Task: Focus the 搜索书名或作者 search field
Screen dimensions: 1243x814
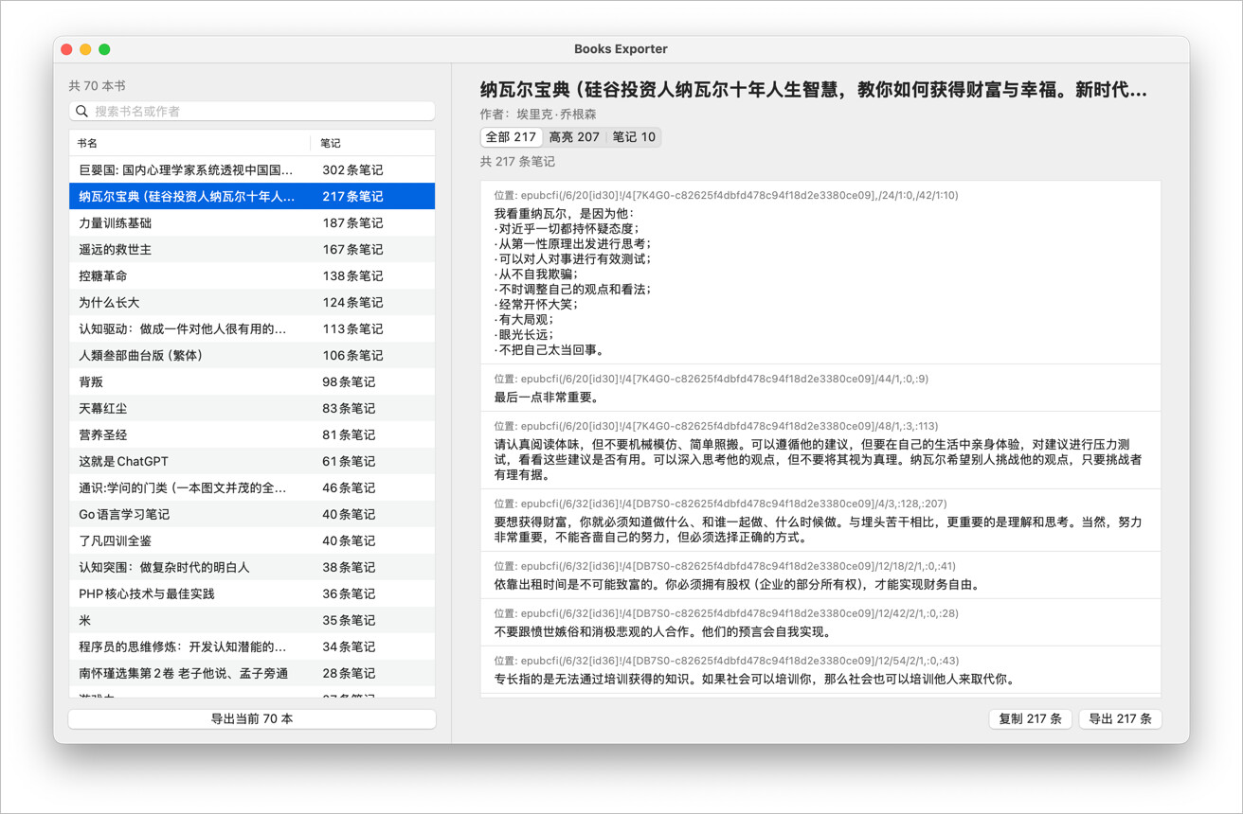Action: tap(252, 112)
